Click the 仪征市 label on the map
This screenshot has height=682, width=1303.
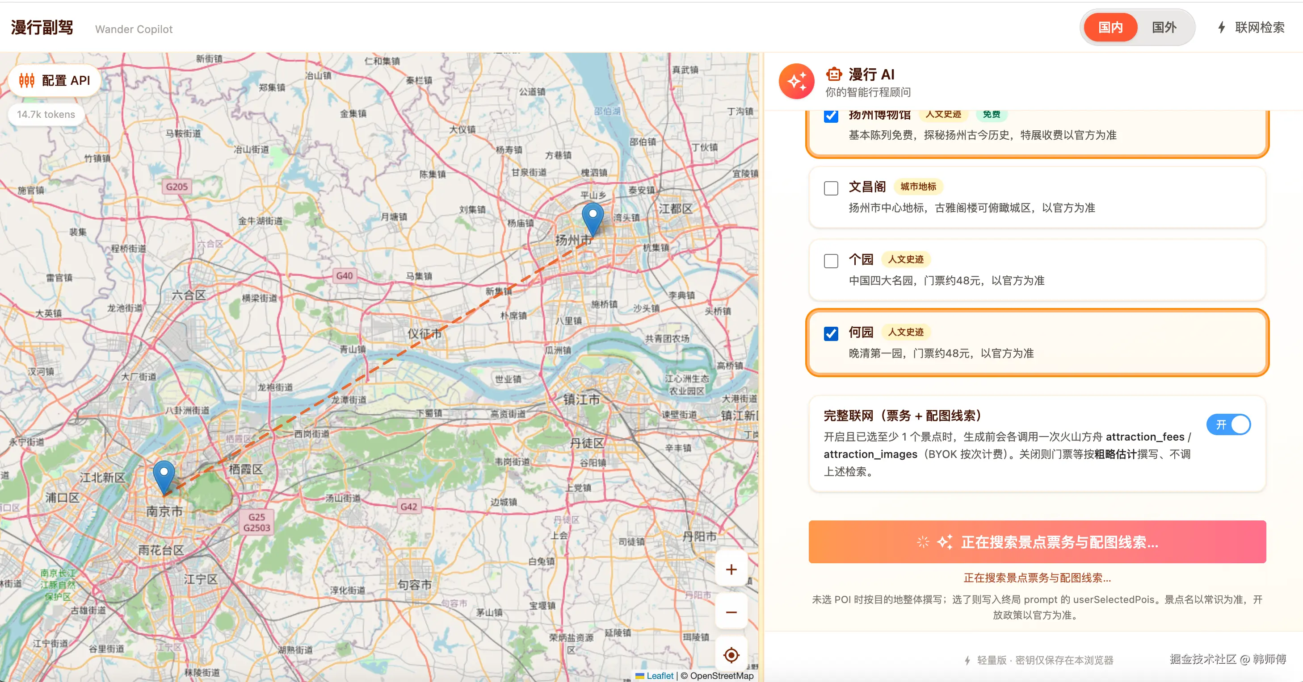point(425,334)
